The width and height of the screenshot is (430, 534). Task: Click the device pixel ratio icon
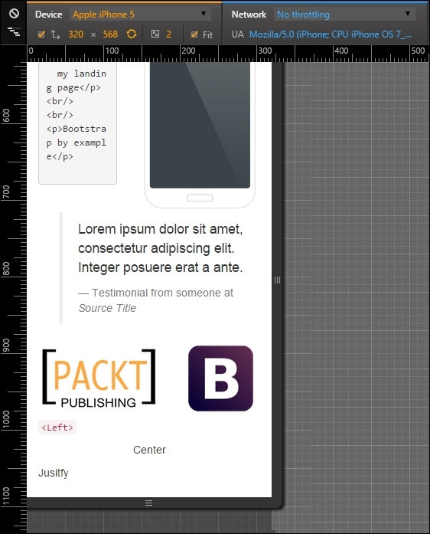coord(155,34)
